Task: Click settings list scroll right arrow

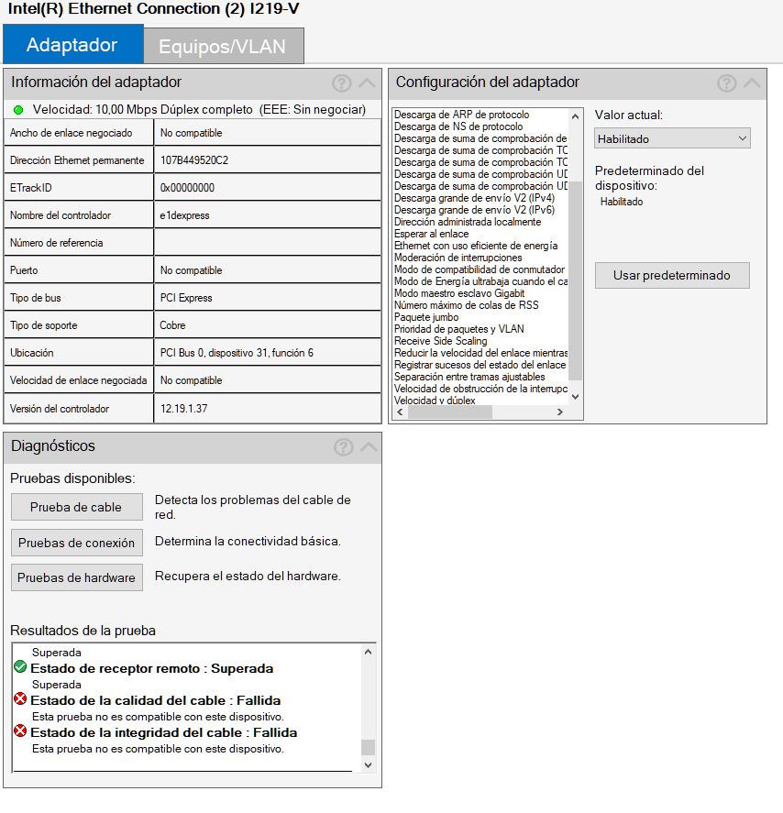Action: (x=560, y=412)
